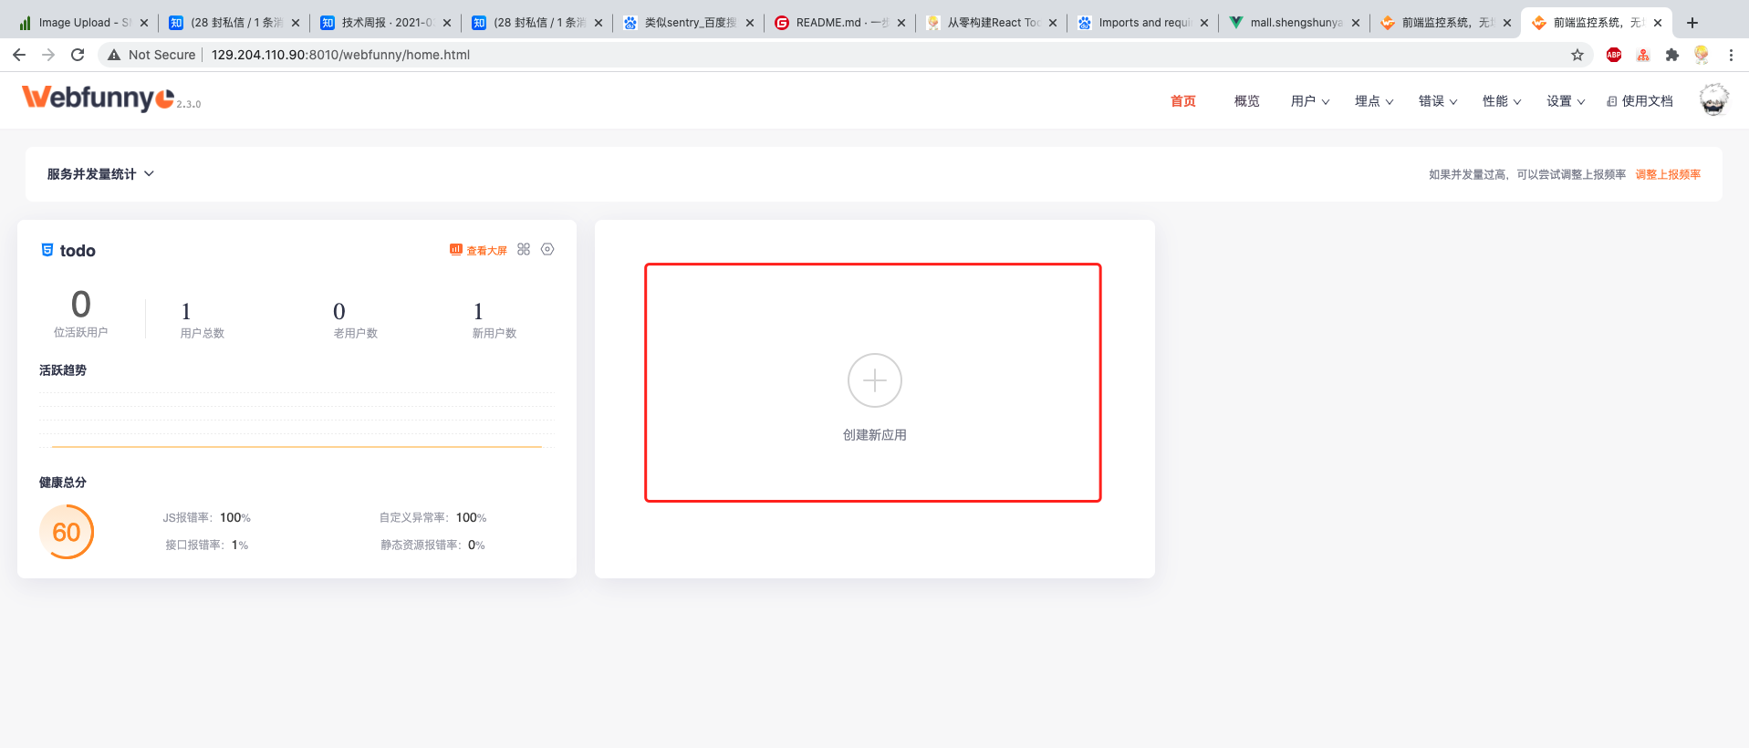The image size is (1749, 748).
Task: Click the 活跃趋势 heading
Action: (63, 370)
